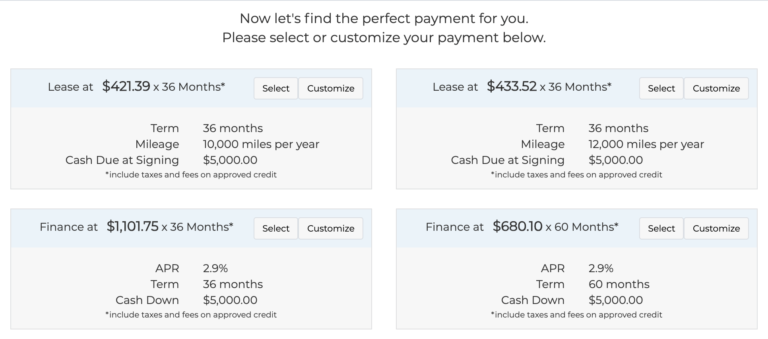Viewport: 768px width, 339px height.
Task: Customize the $1,101.75 finance payment
Action: pos(331,228)
